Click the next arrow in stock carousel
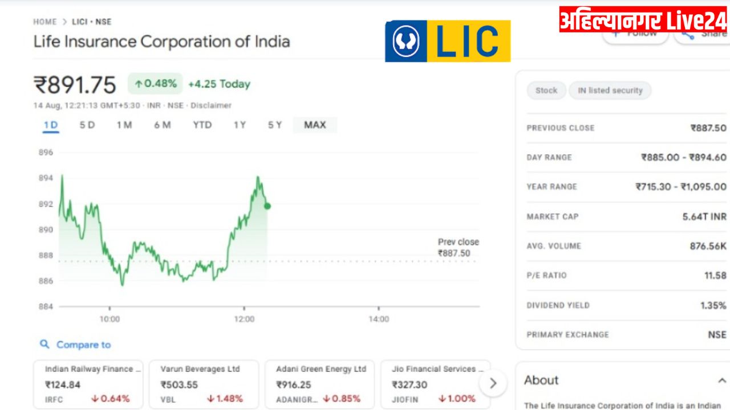This screenshot has height=410, width=730. (x=493, y=383)
